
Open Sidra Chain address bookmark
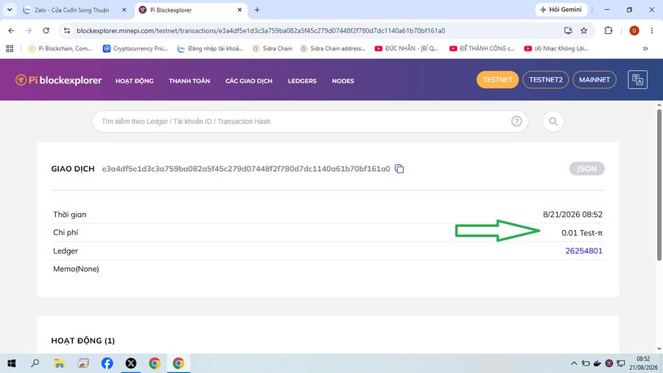[x=333, y=49]
